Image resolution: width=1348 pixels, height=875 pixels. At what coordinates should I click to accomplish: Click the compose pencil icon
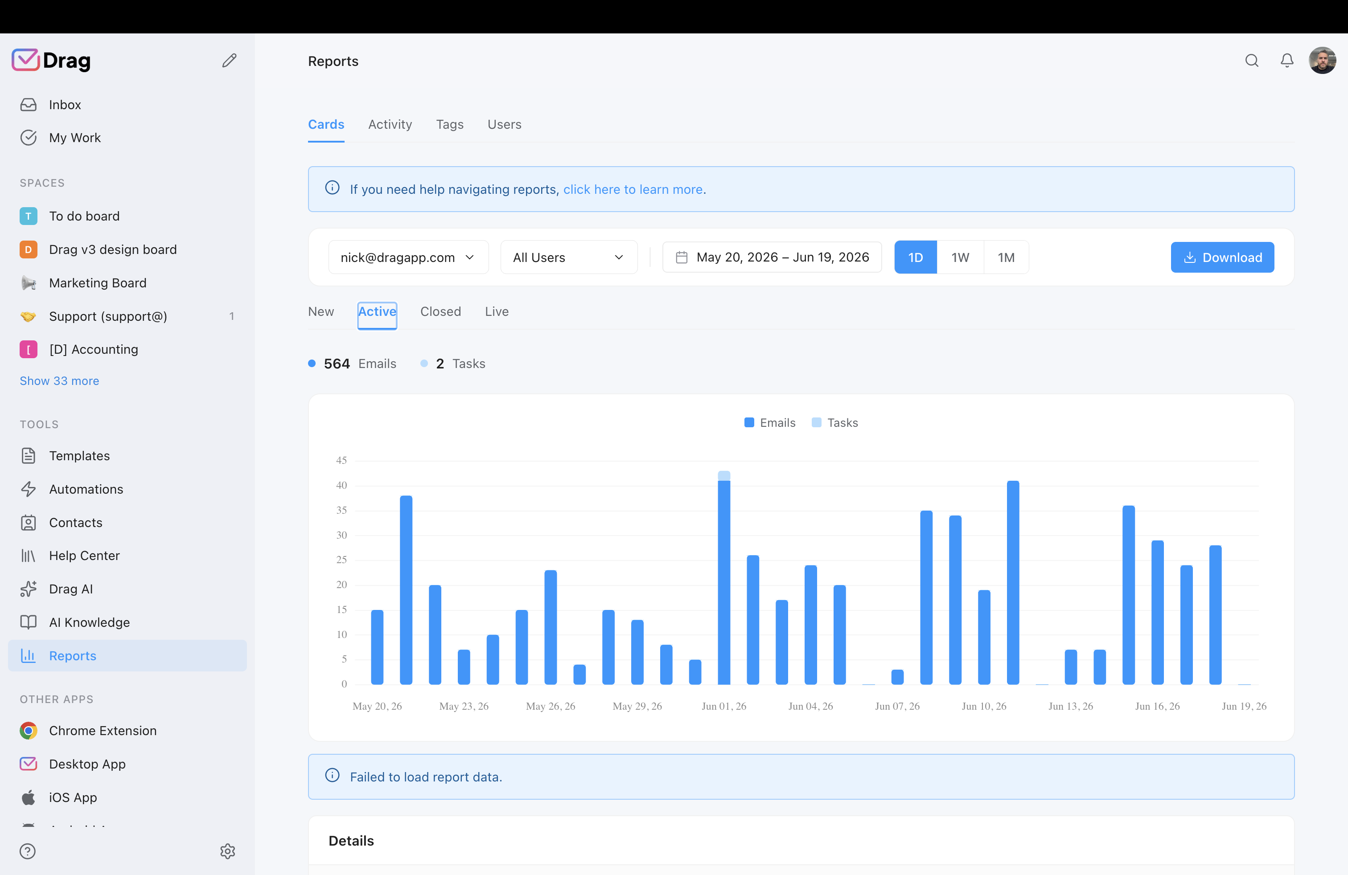tap(230, 61)
